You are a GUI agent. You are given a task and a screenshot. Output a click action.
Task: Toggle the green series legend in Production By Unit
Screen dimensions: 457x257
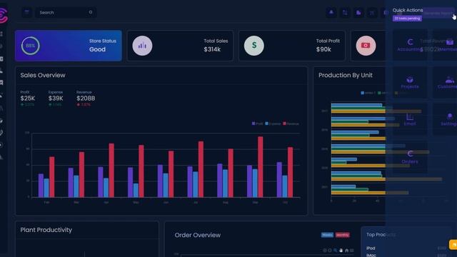[x=379, y=93]
